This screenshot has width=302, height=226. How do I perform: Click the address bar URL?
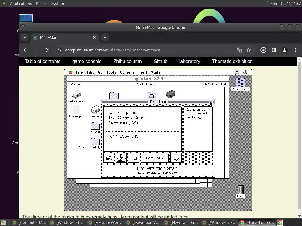(112, 50)
